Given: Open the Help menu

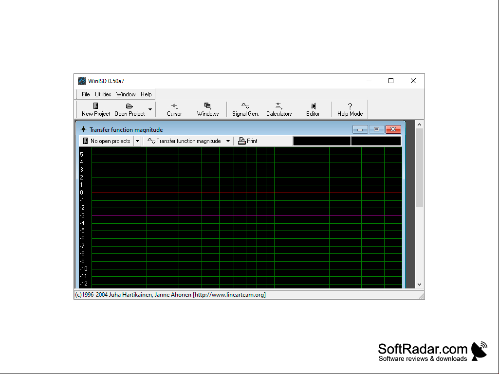Looking at the screenshot, I should click(146, 94).
